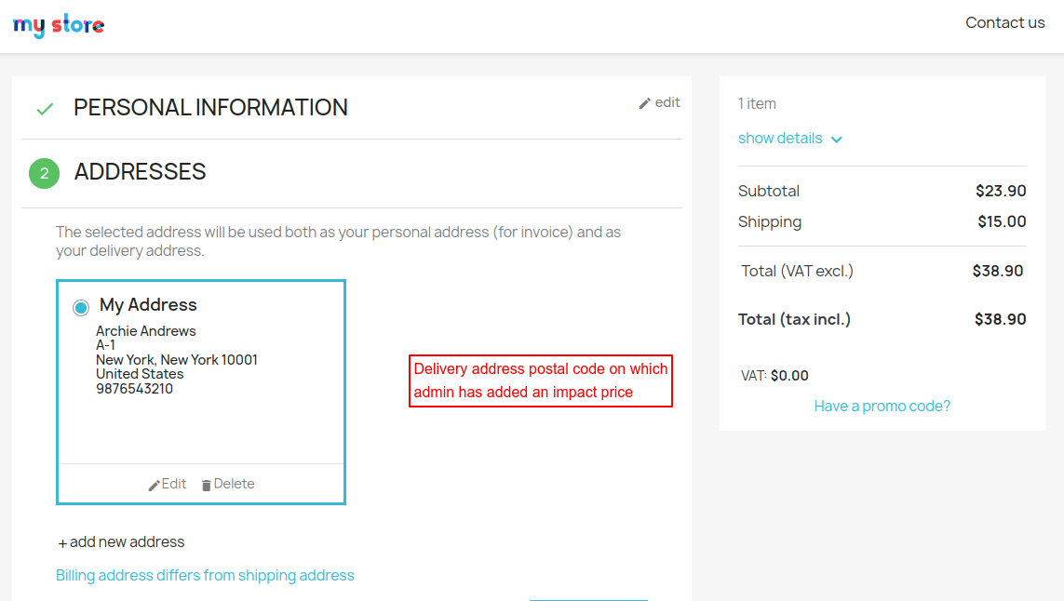Click the trash icon in My Address card

[207, 485]
